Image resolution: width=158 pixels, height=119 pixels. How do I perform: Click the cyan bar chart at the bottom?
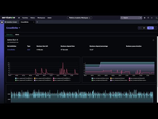coord(82,96)
